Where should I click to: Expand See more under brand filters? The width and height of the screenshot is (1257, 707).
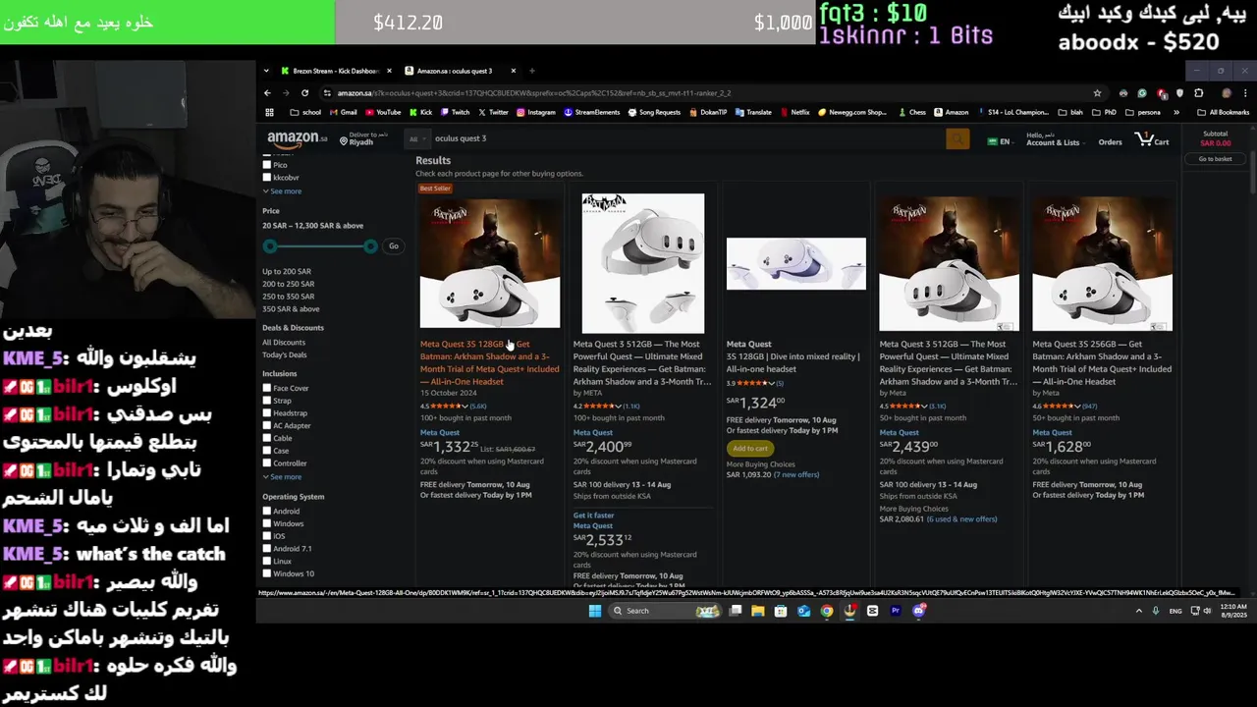(283, 191)
